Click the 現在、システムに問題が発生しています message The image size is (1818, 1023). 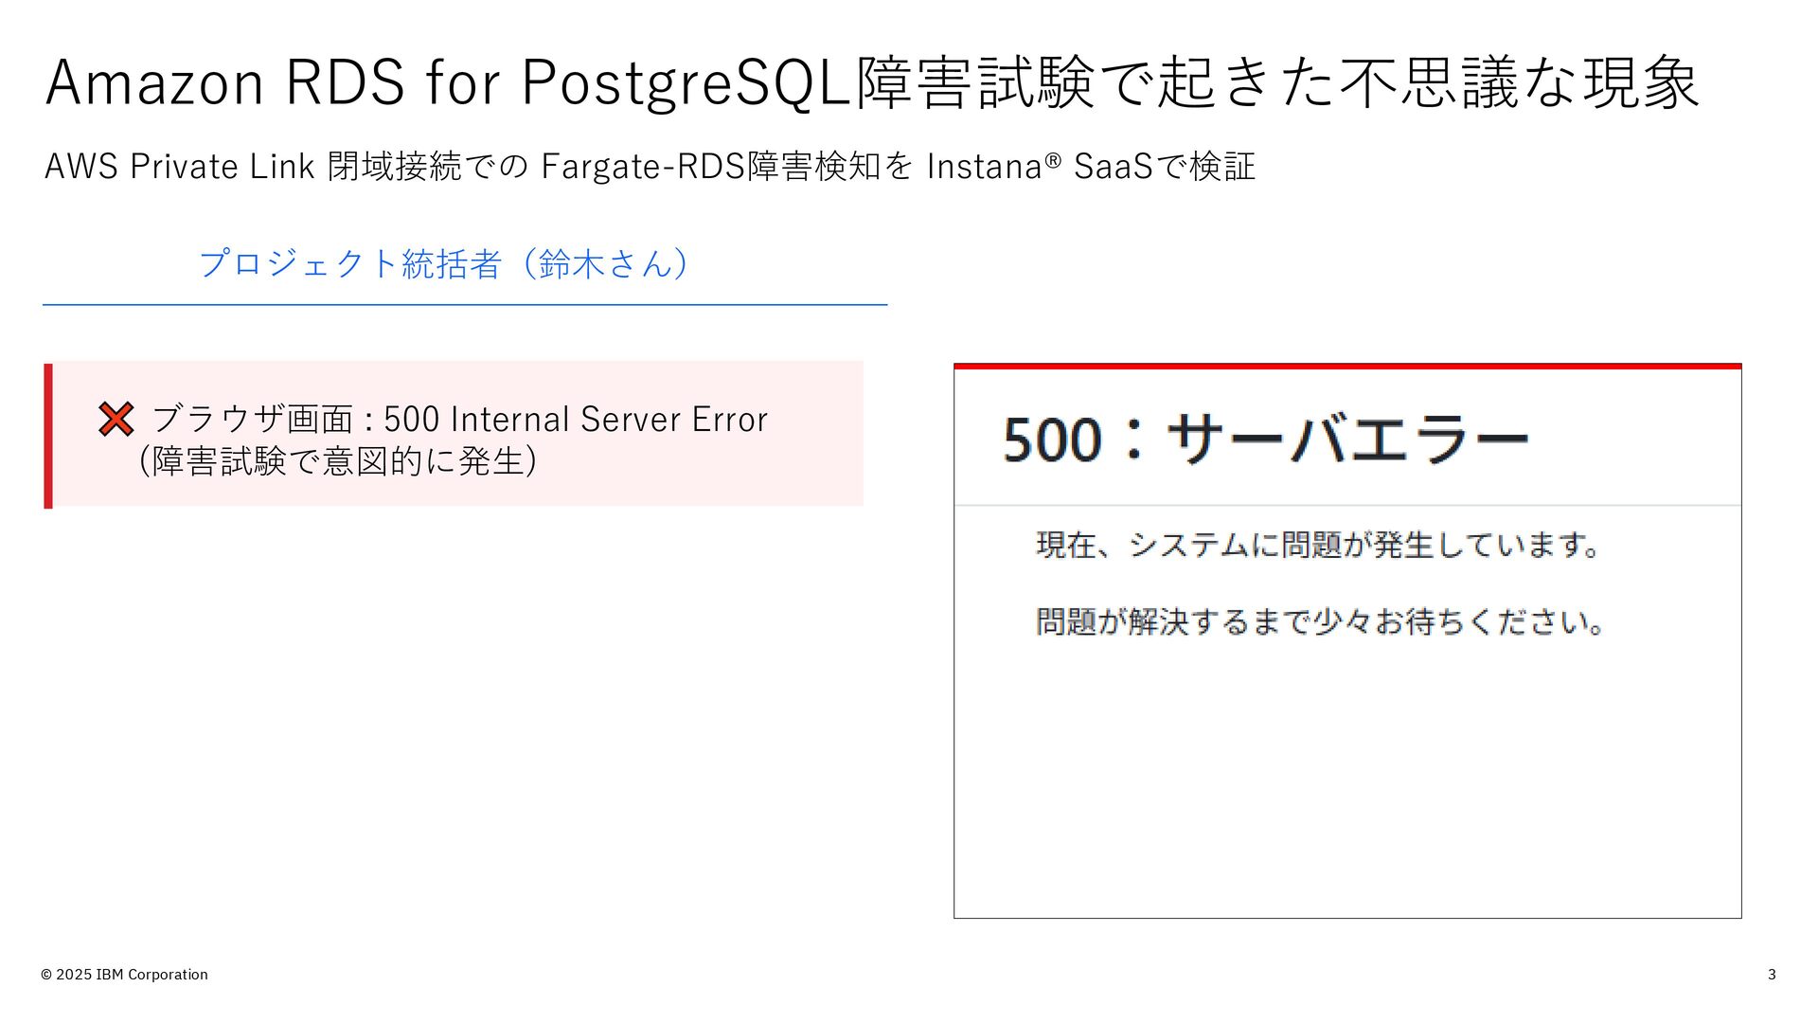coord(1317,545)
